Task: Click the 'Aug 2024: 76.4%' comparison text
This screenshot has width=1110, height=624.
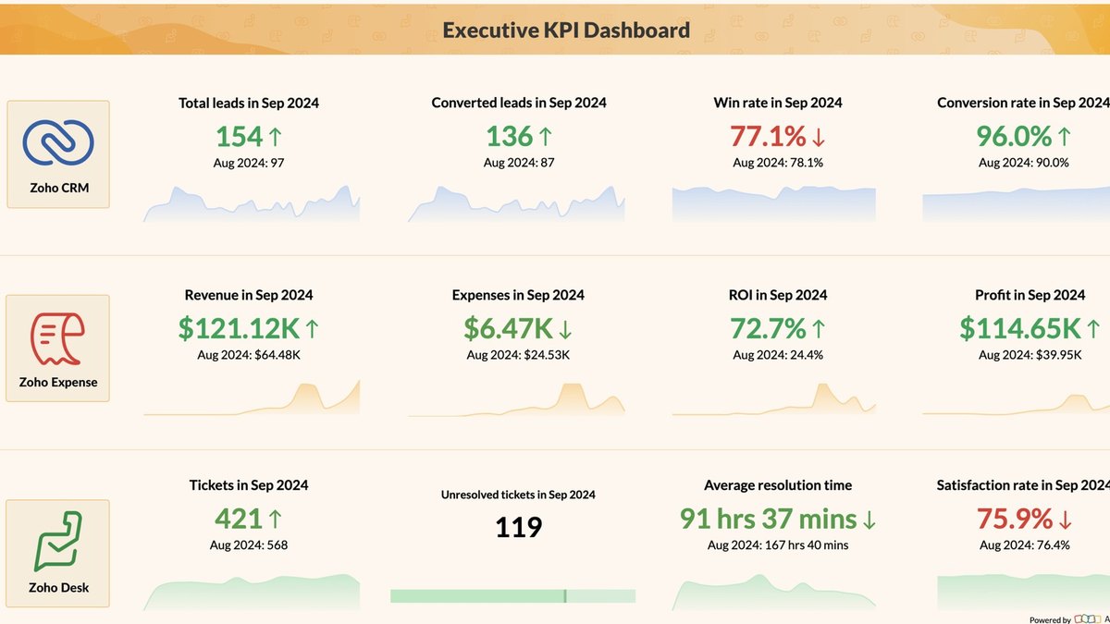Action: 1024,544
